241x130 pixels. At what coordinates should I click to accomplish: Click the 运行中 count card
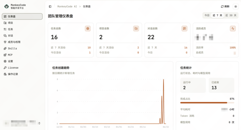pos(193,85)
